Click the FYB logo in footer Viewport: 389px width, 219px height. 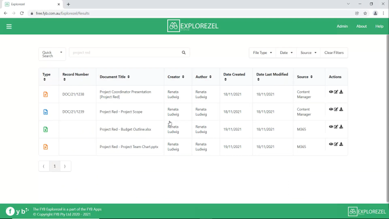tap(17, 211)
